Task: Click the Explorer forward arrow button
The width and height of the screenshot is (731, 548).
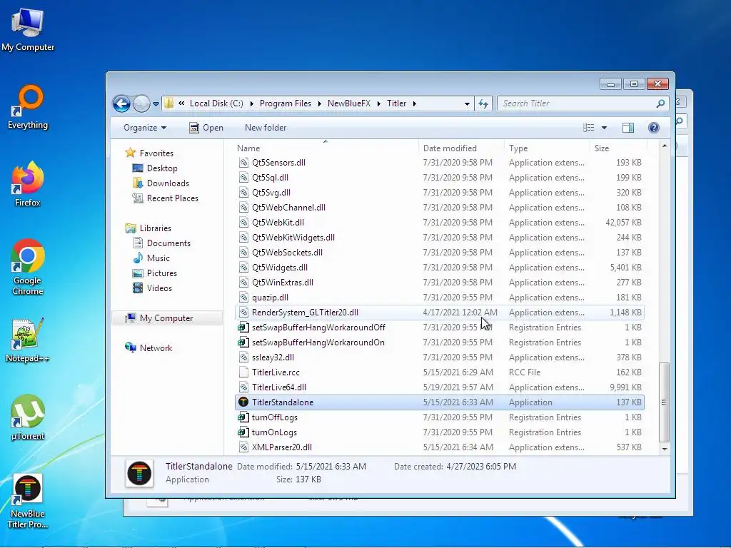Action: [x=141, y=103]
